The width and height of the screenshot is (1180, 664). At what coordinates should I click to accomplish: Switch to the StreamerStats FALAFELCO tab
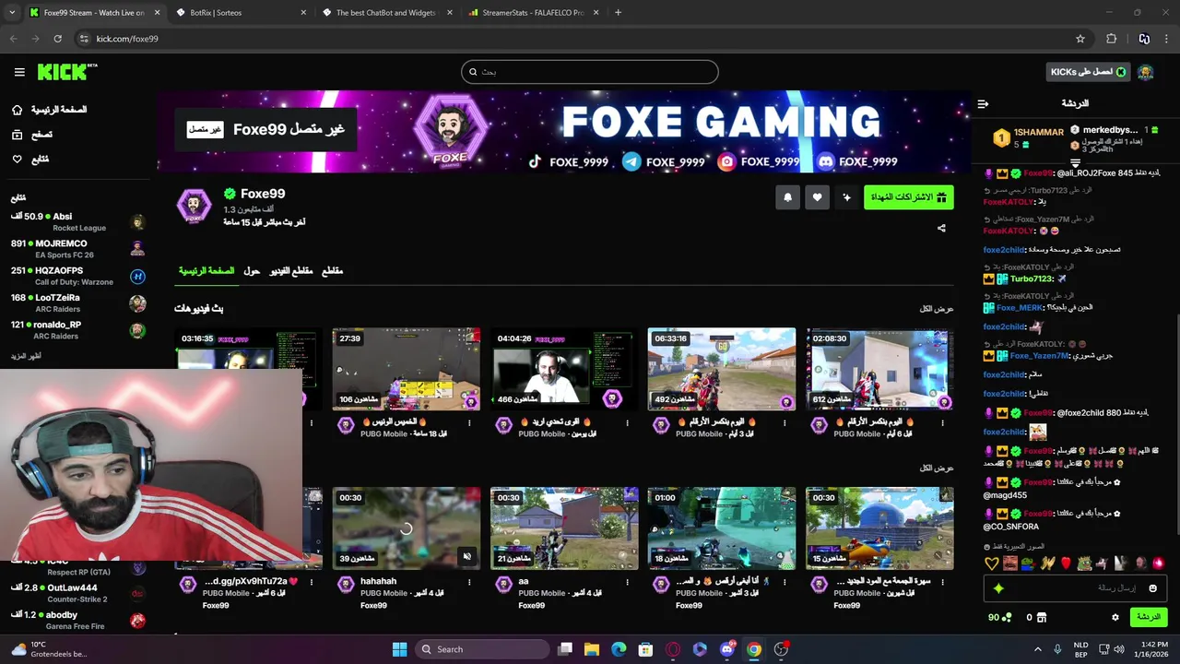point(533,13)
